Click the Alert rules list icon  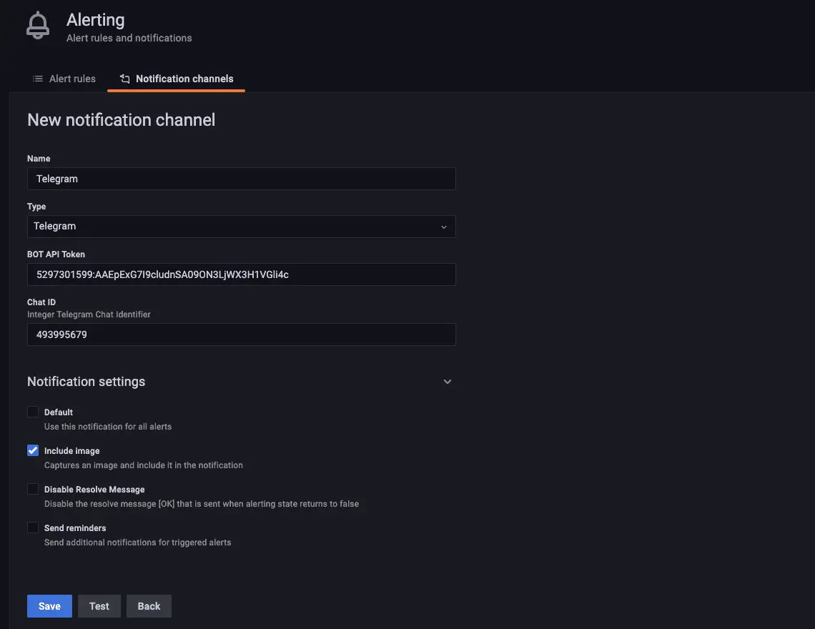click(x=38, y=79)
